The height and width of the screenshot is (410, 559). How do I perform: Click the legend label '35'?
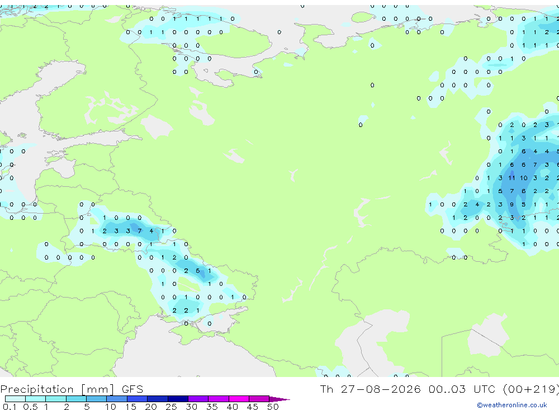(212, 407)
